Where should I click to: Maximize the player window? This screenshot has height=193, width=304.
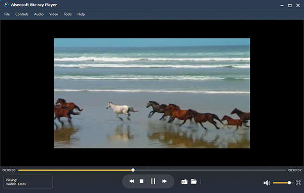[x=290, y=6]
